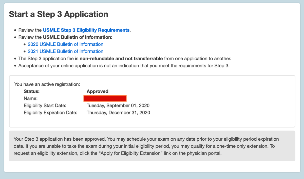Click the date "Thursday, December 31, 2020"
Screen dimensions: 304x179
(118, 113)
